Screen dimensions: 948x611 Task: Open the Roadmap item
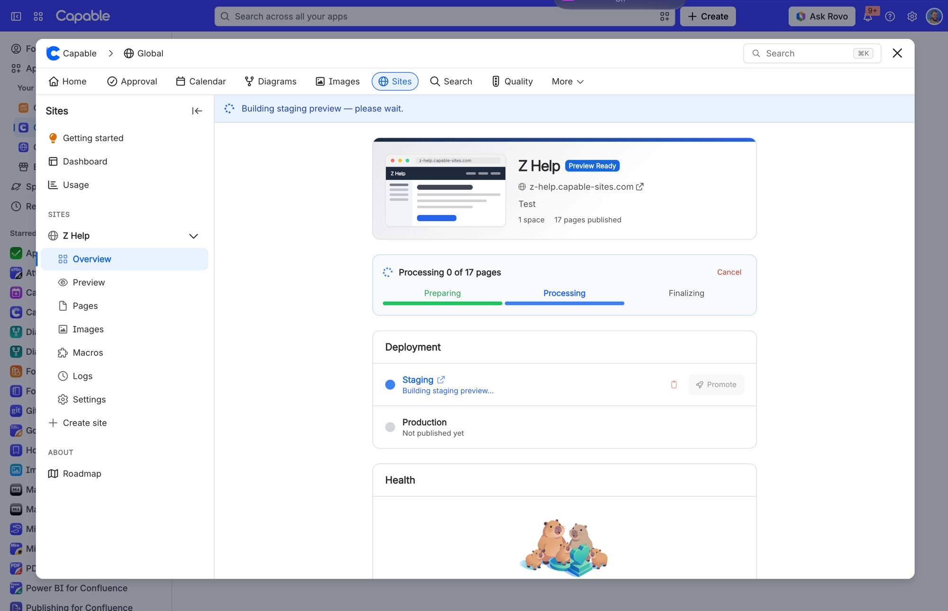point(124,474)
